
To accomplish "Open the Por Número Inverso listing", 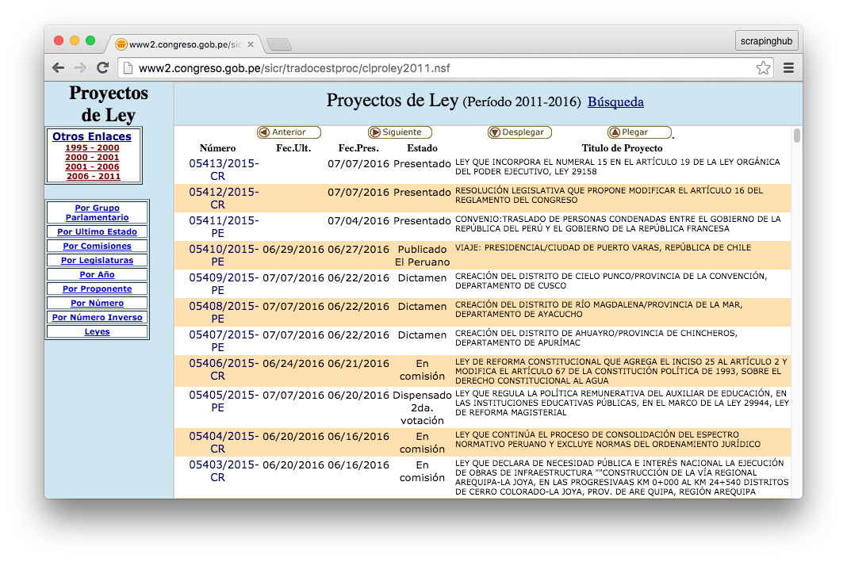I will point(97,317).
